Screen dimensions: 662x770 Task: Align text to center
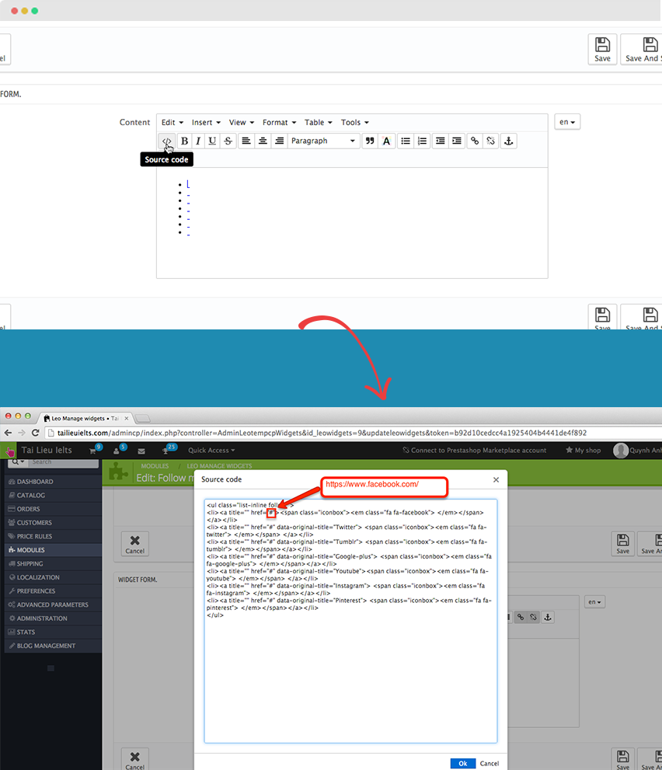coord(263,141)
